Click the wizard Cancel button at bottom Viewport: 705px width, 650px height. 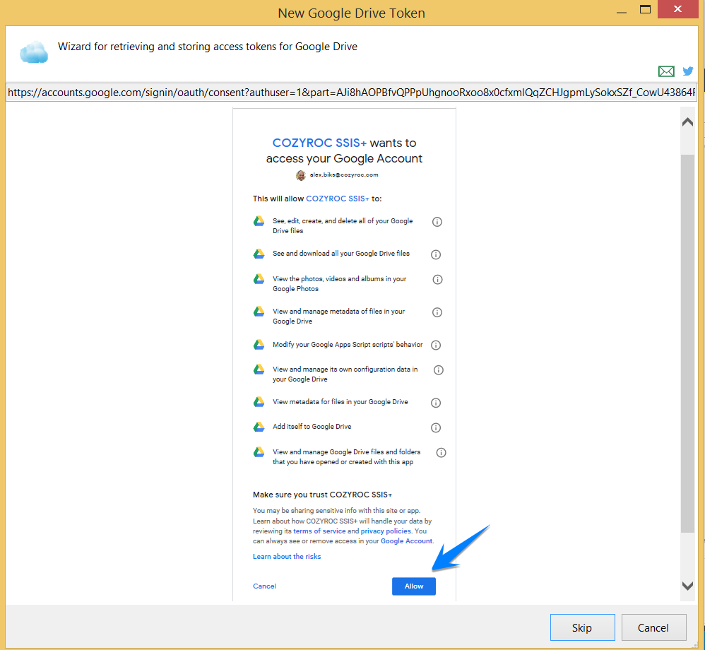(653, 627)
